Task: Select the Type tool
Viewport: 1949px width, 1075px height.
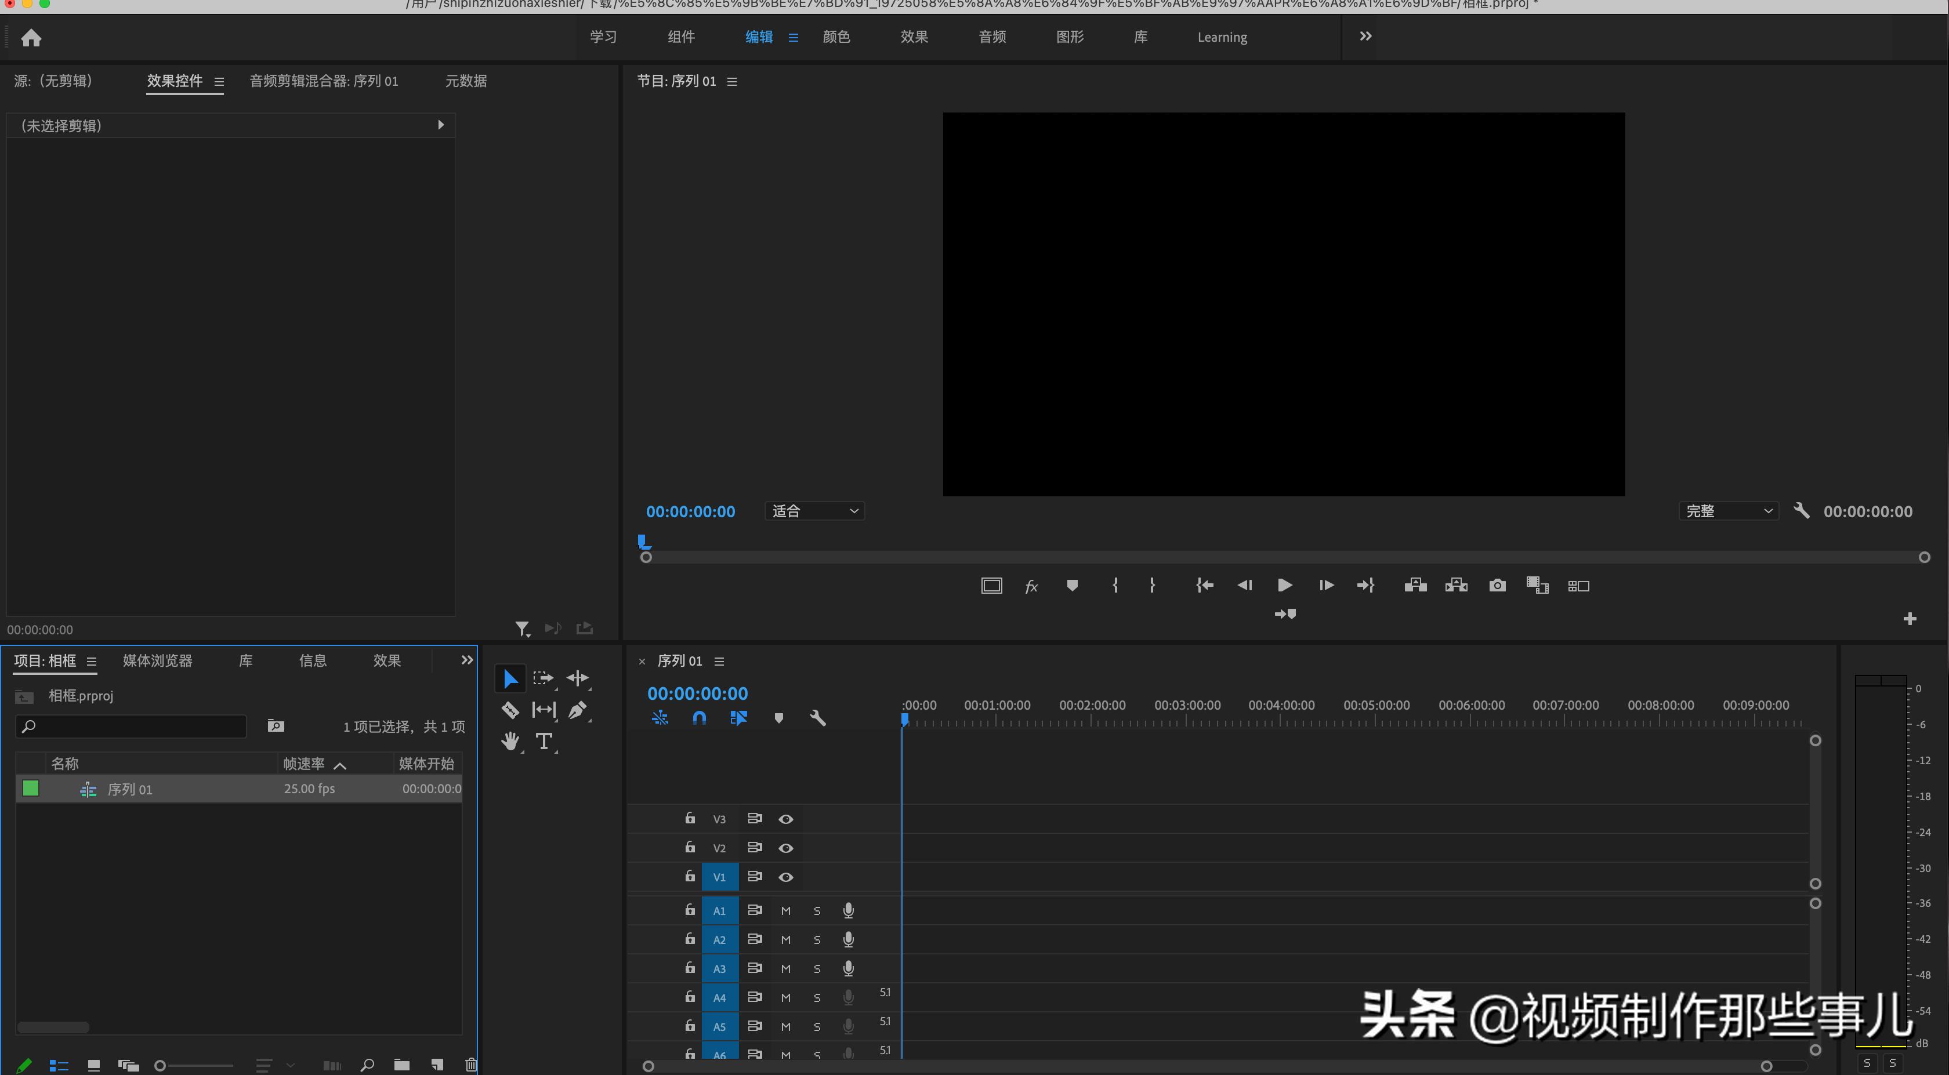Action: coord(544,742)
